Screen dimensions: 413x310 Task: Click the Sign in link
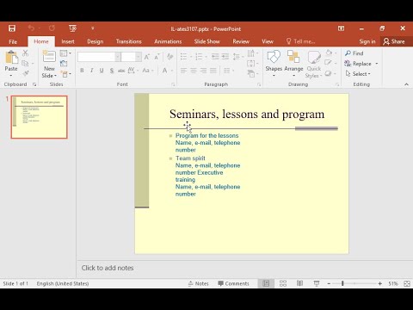point(367,41)
